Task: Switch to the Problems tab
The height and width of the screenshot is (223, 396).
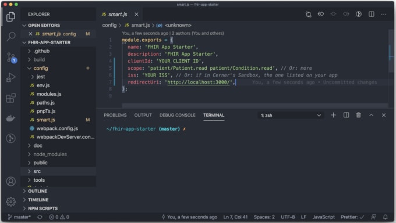Action: tap(115, 115)
